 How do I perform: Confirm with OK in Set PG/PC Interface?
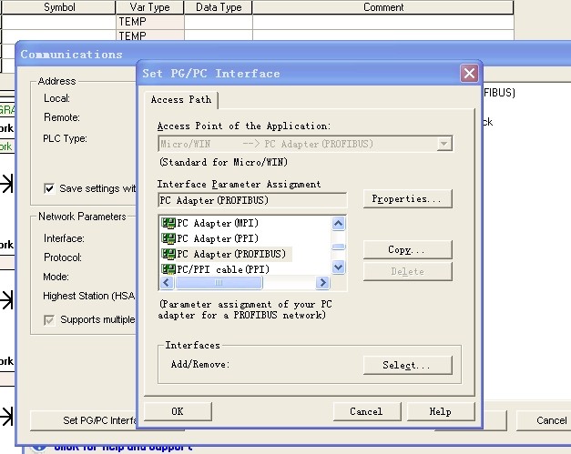click(x=178, y=411)
